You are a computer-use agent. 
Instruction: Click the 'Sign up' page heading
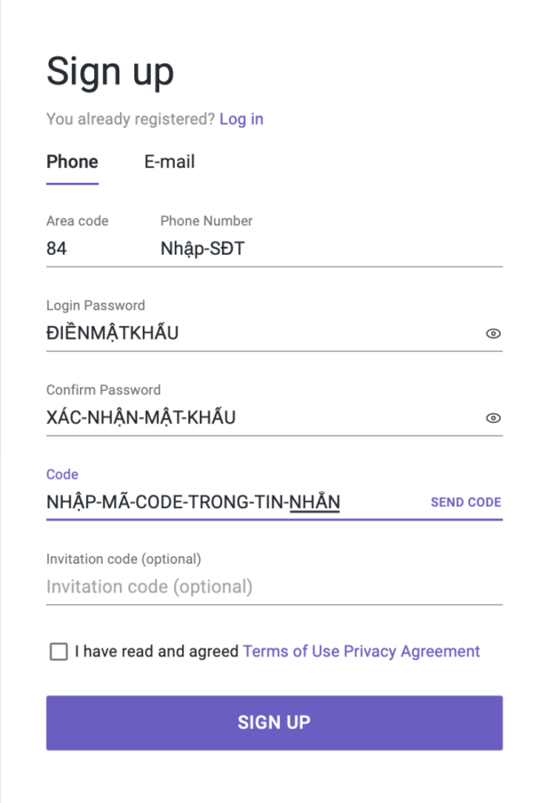(110, 71)
